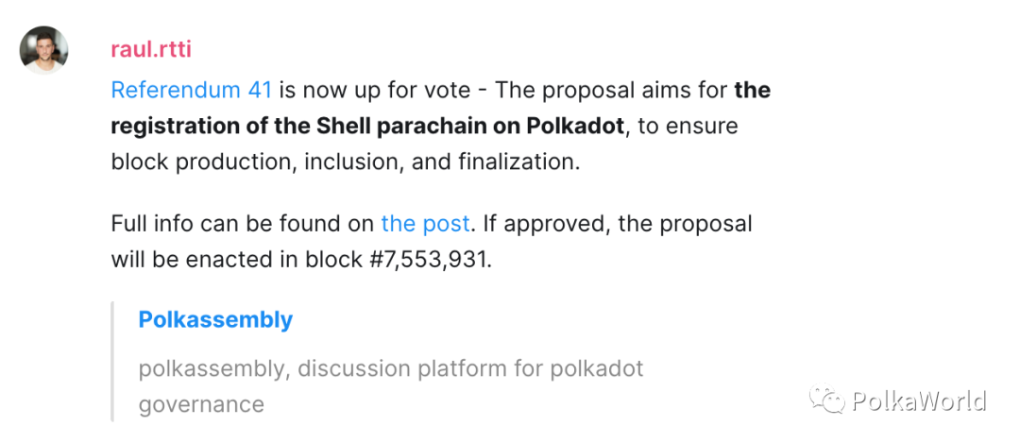Click the raul.rtti profile avatar
The height and width of the screenshot is (443, 1020).
pos(44,50)
